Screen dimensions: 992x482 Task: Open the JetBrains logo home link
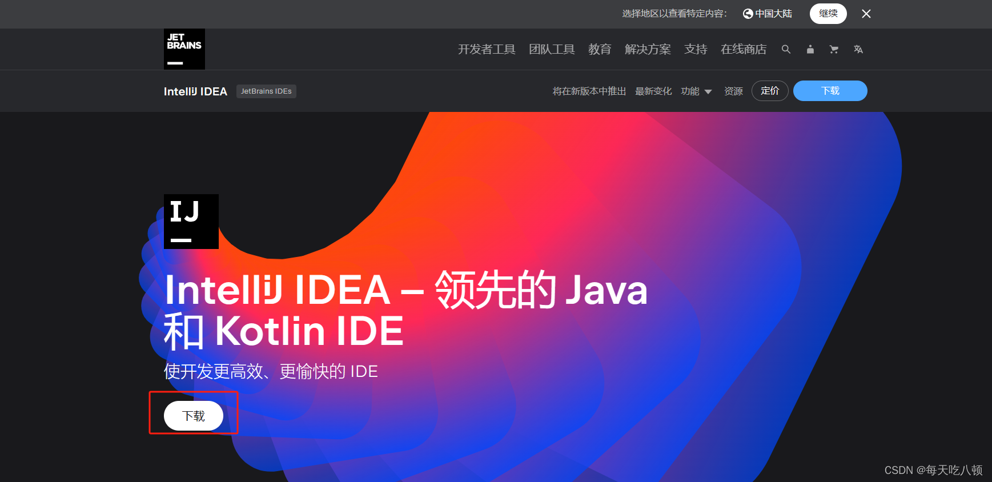coord(184,49)
